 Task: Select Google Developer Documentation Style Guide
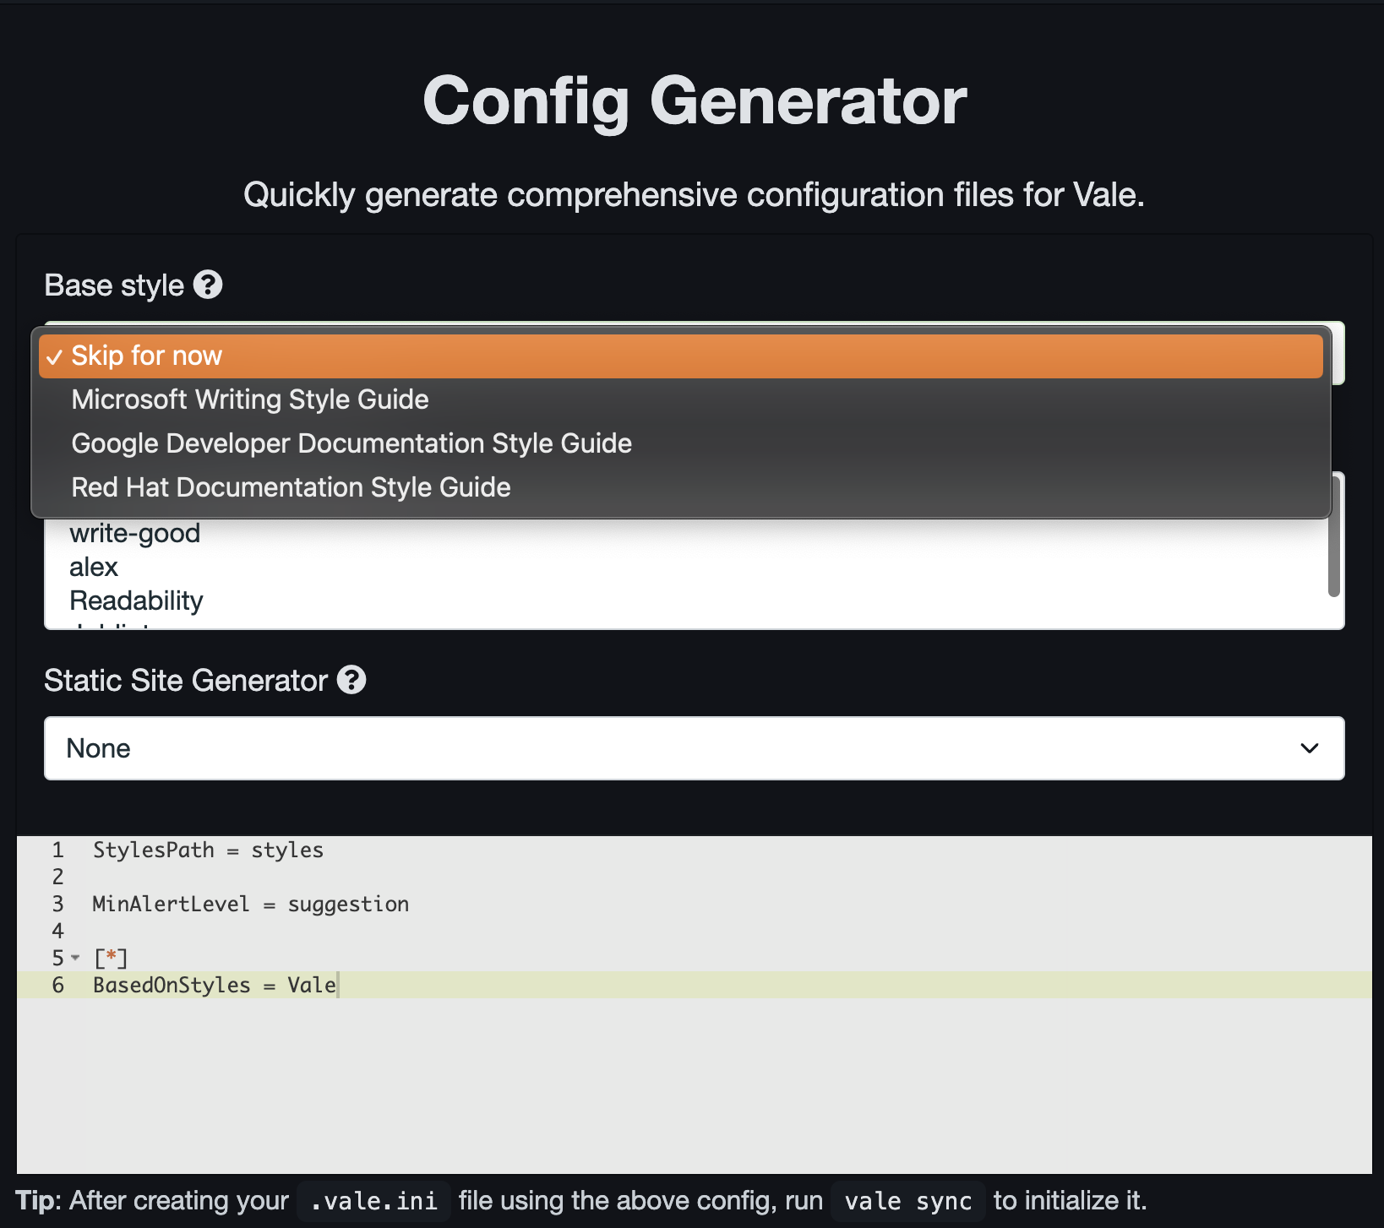pyautogui.click(x=351, y=443)
